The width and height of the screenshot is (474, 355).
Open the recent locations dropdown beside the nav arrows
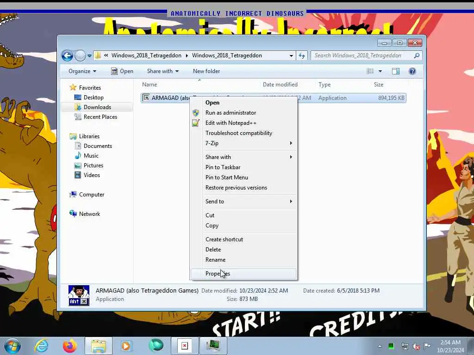[89, 56]
